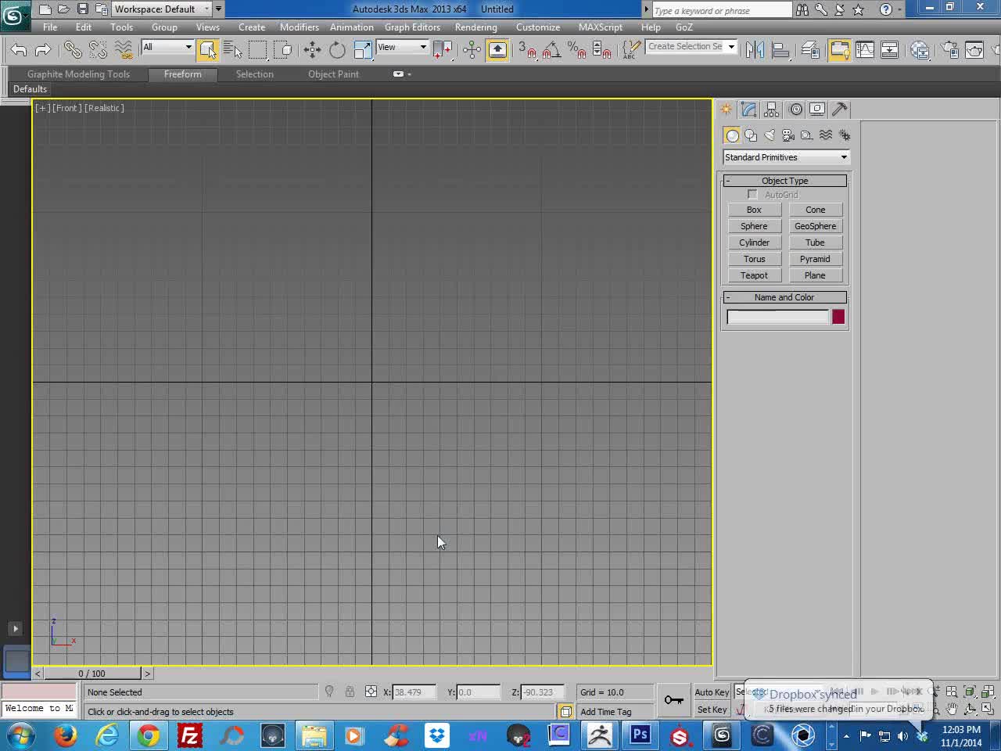Open the Hierarchy command panel tab

[x=772, y=110]
